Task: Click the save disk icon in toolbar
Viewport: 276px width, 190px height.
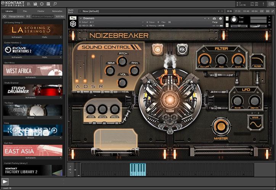Action: 35,4
